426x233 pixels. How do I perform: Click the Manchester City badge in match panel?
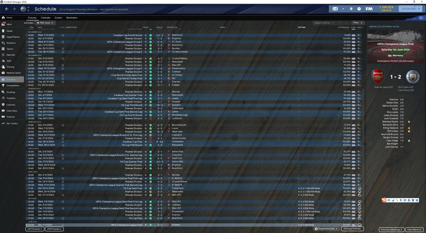[x=413, y=77]
